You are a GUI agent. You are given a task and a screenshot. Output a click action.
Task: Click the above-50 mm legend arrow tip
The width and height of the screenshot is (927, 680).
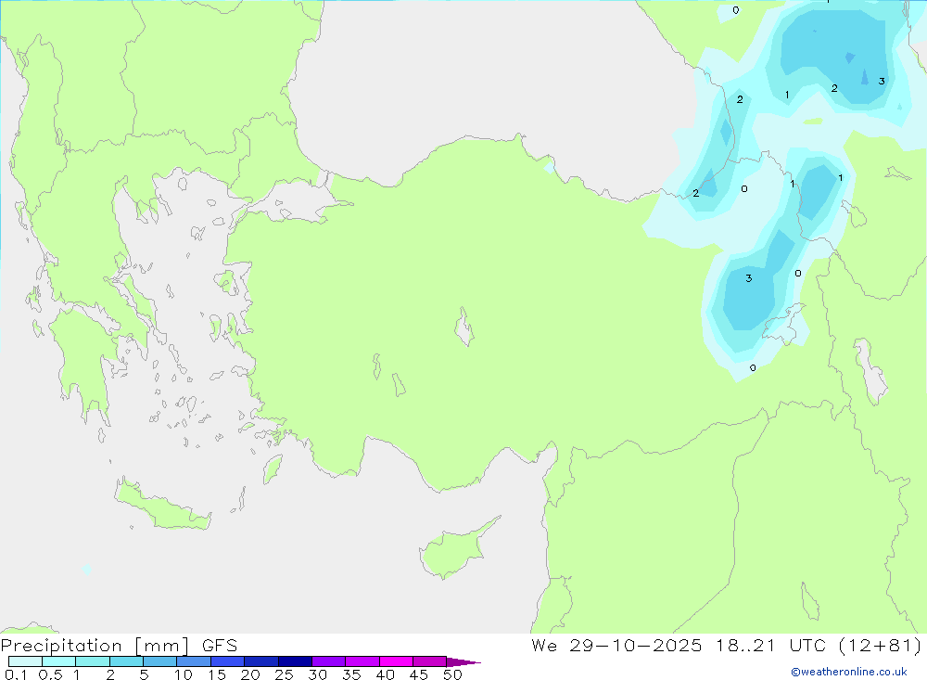[463, 661]
